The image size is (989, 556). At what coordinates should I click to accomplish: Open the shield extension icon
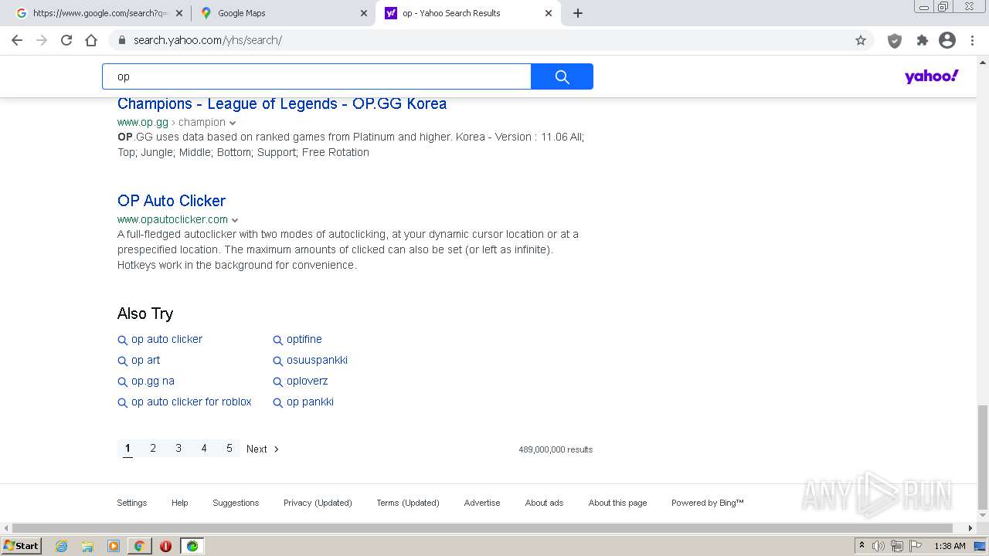point(895,40)
